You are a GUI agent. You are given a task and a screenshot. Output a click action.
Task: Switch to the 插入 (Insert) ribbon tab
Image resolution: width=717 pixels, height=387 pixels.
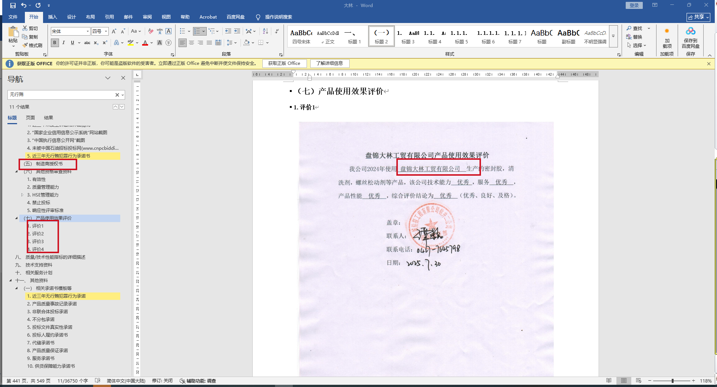52,17
